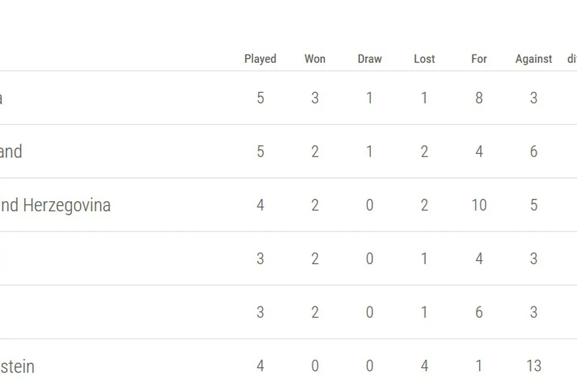
Task: Click the Played column header
Action: [260, 59]
